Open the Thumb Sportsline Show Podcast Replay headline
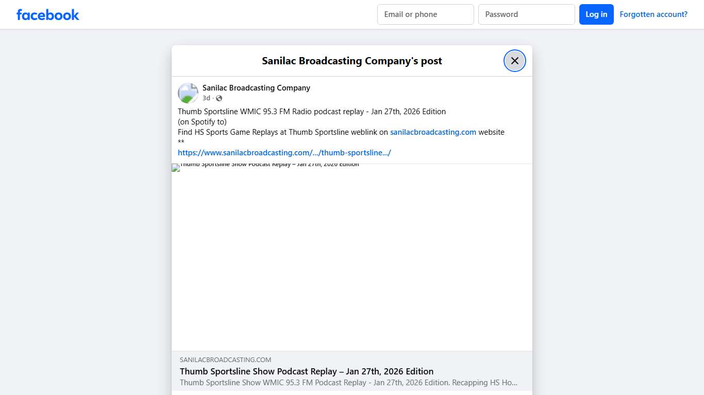This screenshot has width=704, height=395. 306,371
